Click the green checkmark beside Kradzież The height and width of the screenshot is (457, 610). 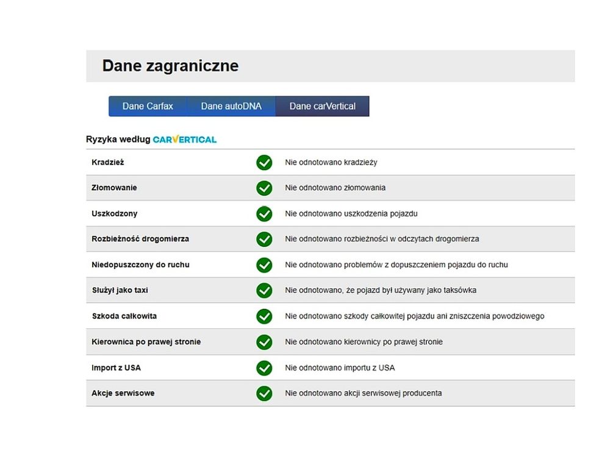[264, 163]
